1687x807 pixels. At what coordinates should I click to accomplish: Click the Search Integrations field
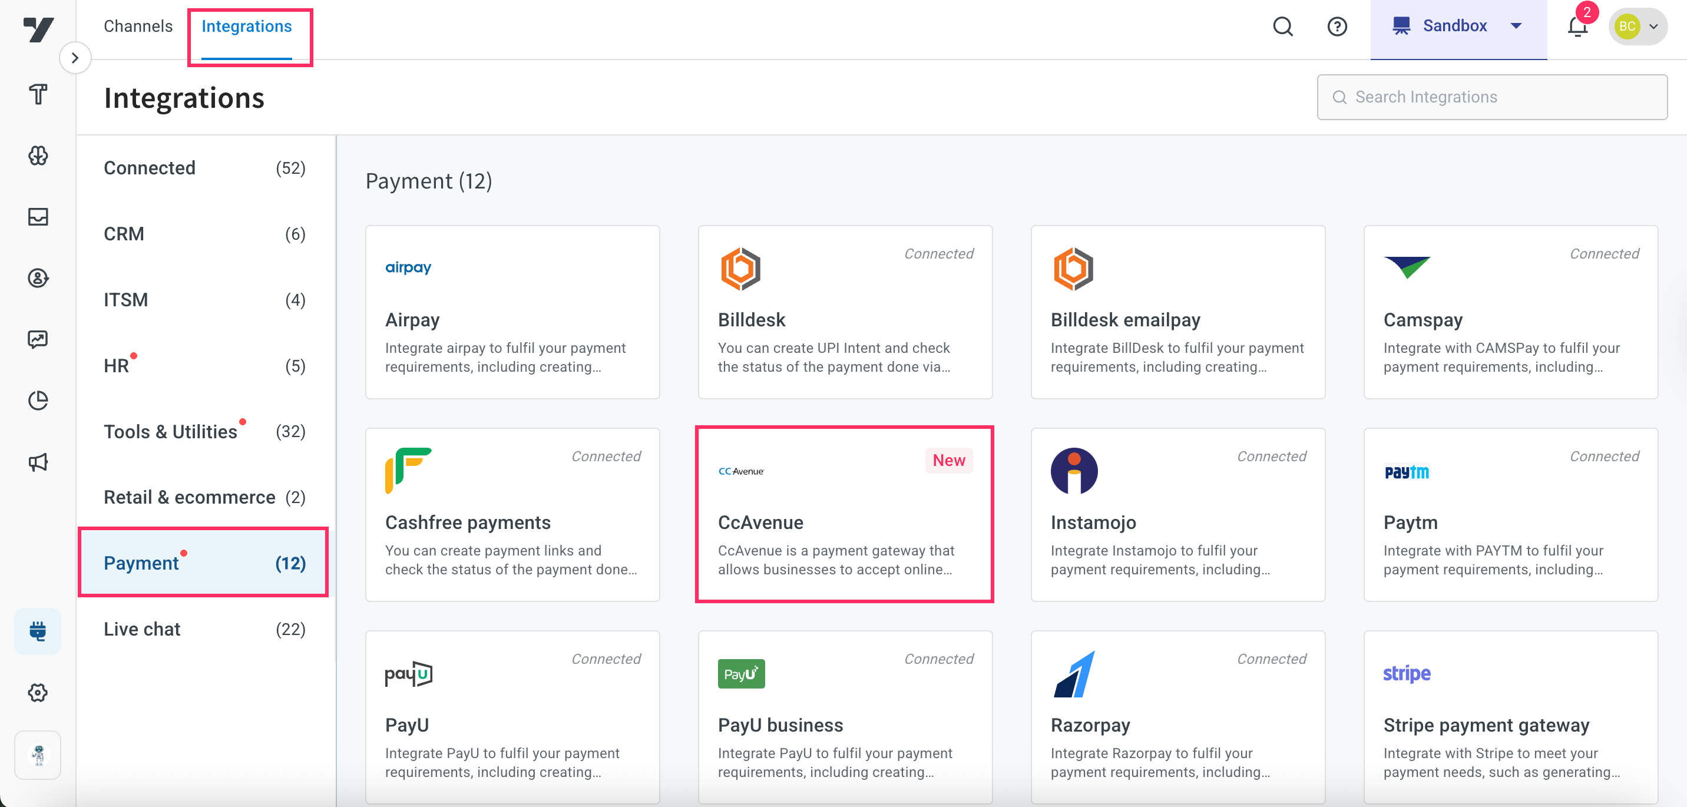coord(1492,97)
